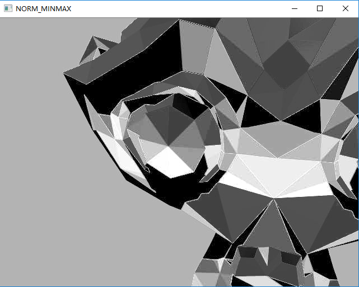Click the NORM_MINMAX title text
This screenshot has width=359, height=287.
(44, 9)
